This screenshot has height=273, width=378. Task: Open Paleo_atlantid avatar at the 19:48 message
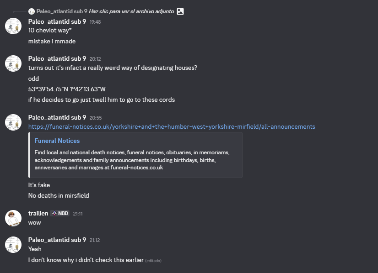(x=13, y=26)
